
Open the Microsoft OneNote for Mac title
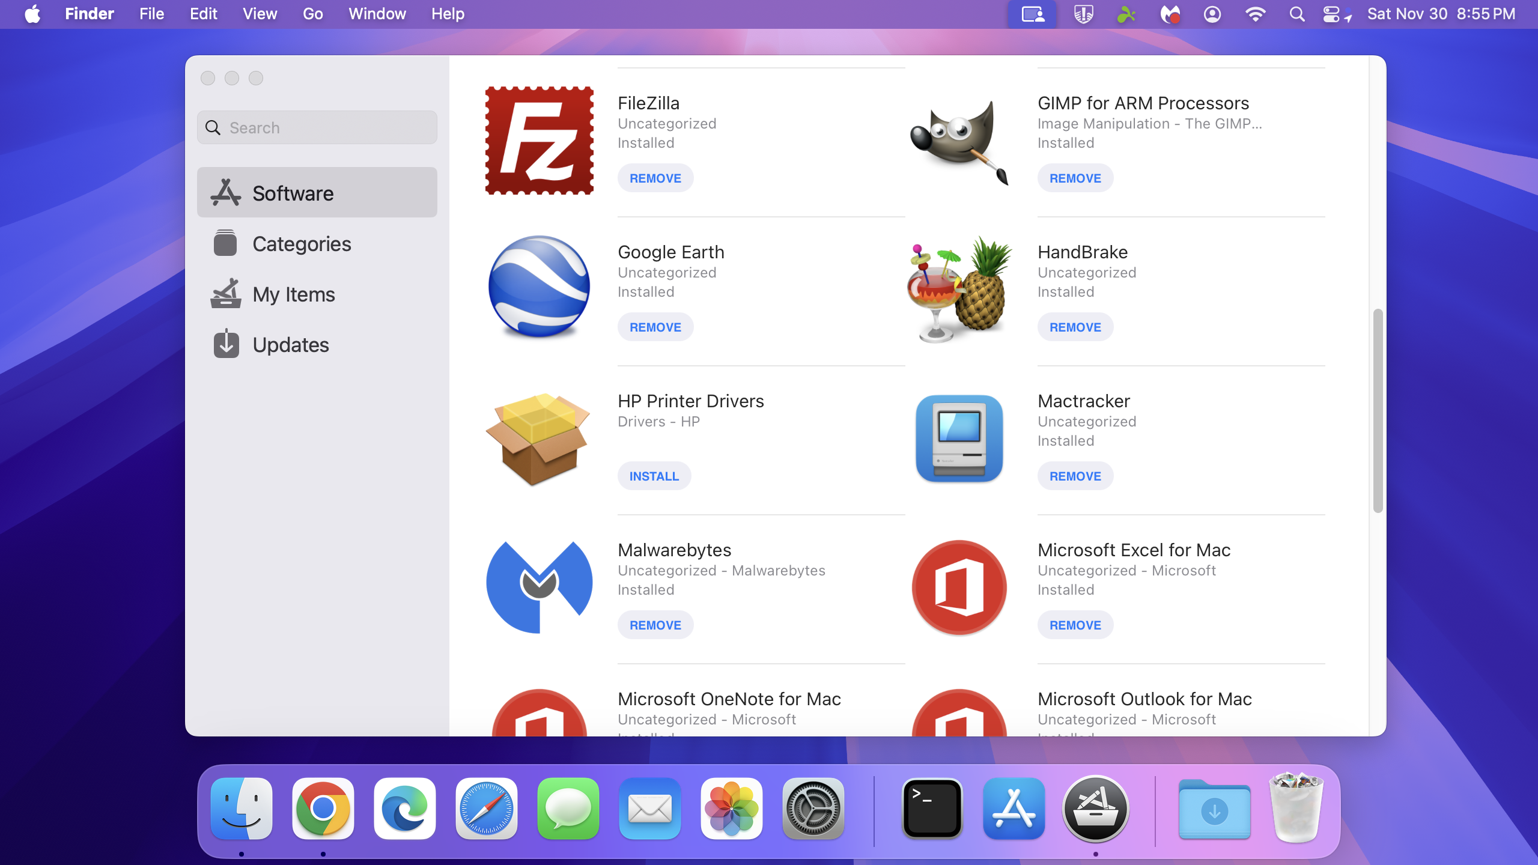pyautogui.click(x=729, y=699)
